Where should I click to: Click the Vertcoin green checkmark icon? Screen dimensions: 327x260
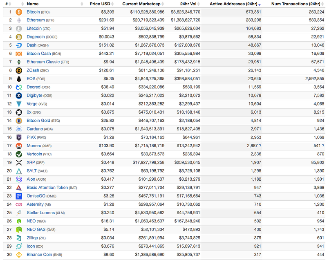[x=19, y=154]
